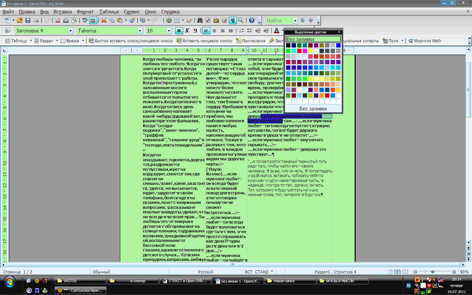Viewport: 472px width, 295px height.
Task: Expand the paragraph style Заголовок 4 dropdown
Action: click(x=70, y=30)
